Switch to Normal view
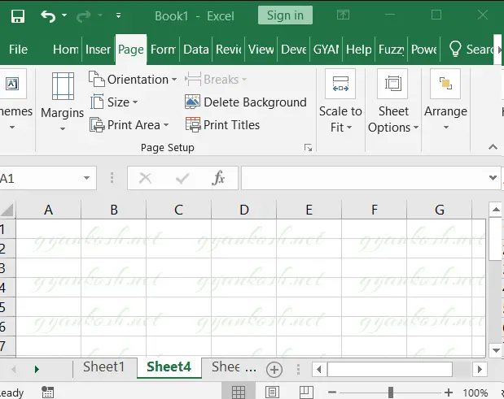The height and width of the screenshot is (399, 504). pyautogui.click(x=239, y=392)
